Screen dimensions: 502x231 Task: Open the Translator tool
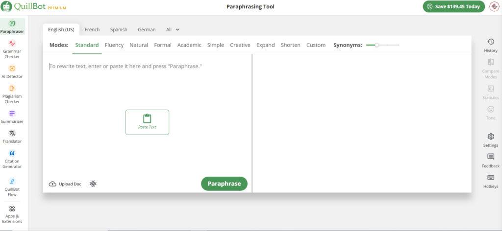(x=12, y=136)
